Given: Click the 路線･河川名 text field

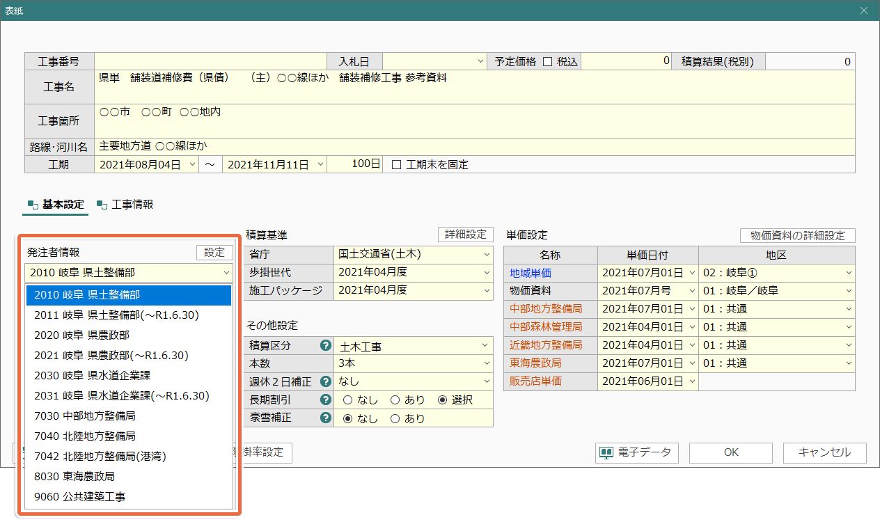Looking at the screenshot, I should coord(475,147).
